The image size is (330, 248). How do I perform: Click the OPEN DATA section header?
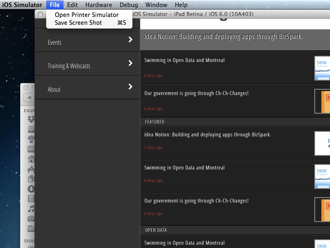tap(235, 230)
